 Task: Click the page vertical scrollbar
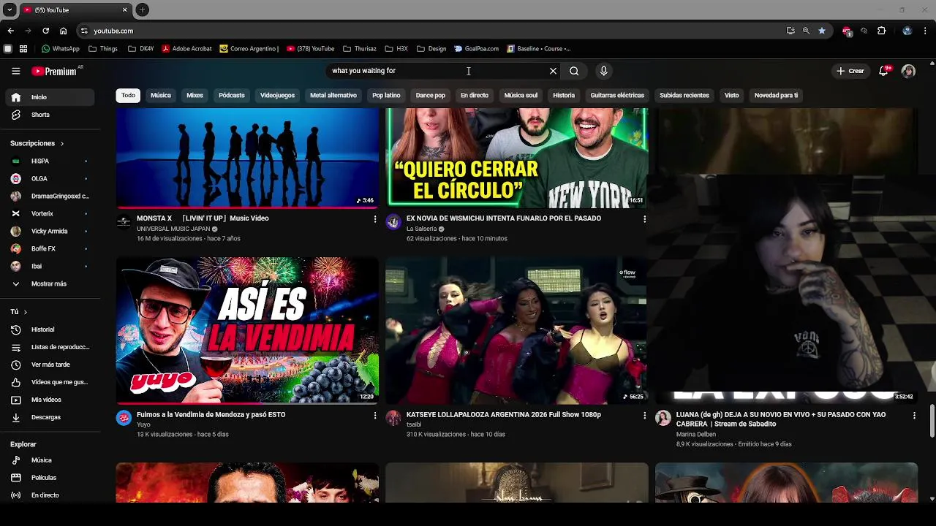click(x=932, y=420)
